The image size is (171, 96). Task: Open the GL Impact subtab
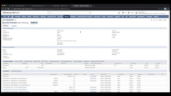pos(6,71)
